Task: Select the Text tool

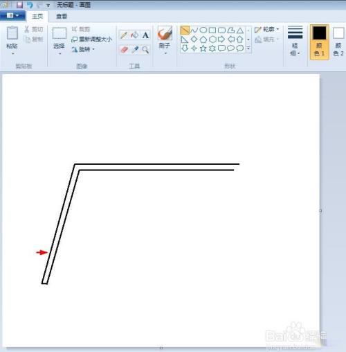Action: coord(145,35)
